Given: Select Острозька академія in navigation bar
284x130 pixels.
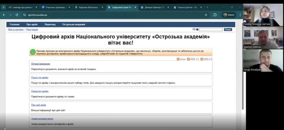Looking at the screenshot, I should [74, 24].
